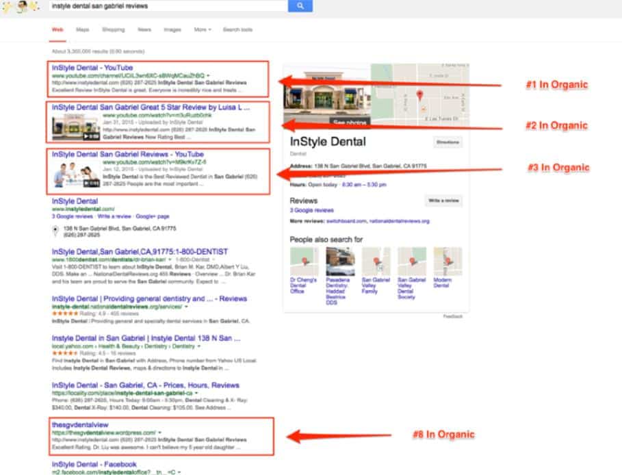Click '3 Google reviews' under the instyledental.com result

coord(73,216)
